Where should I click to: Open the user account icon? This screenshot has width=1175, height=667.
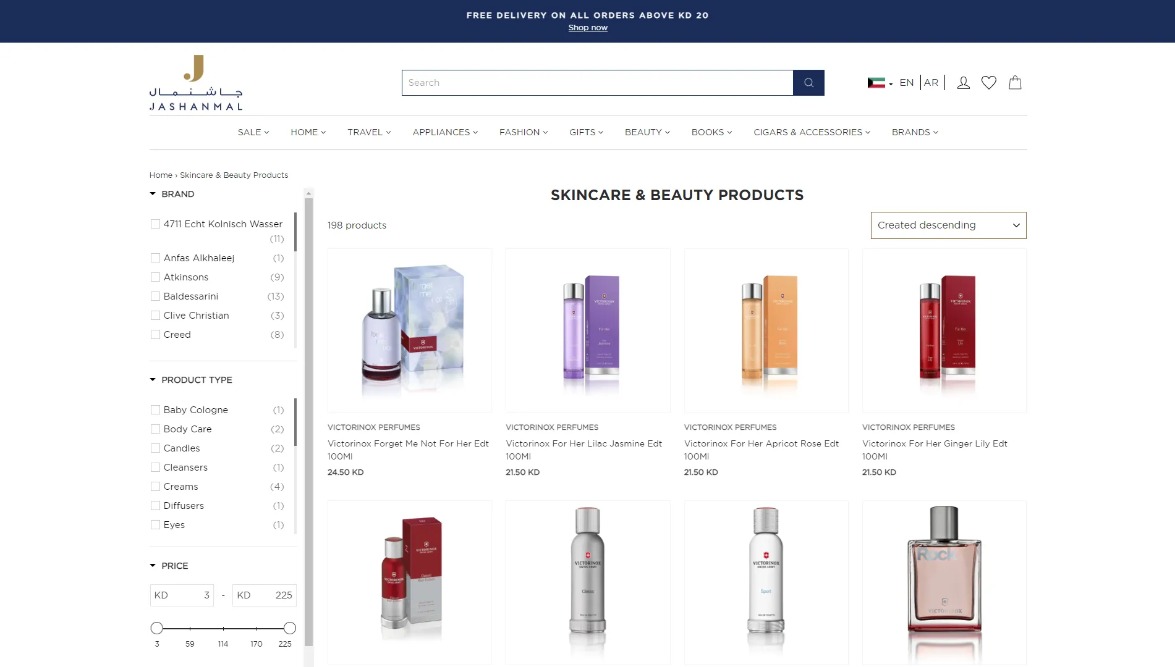963,83
